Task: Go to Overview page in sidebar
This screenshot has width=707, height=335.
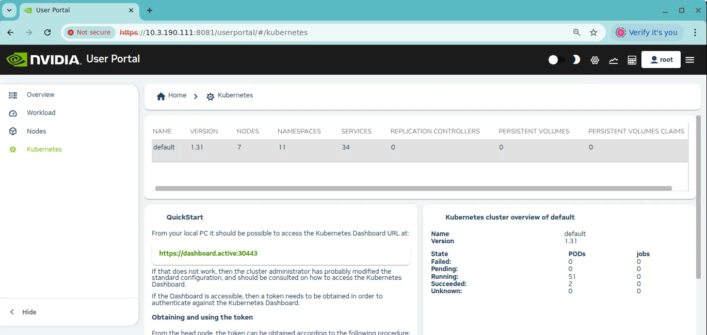Action: [x=41, y=95]
